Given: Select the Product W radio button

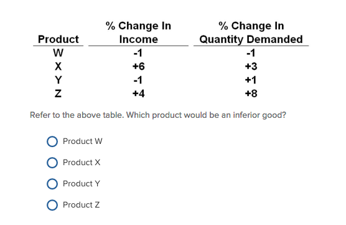Looking at the screenshot, I should (52, 141).
